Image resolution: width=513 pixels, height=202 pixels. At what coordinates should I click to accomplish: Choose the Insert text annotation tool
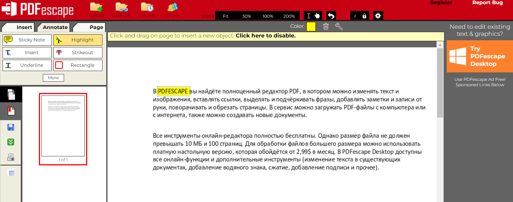pyautogui.click(x=27, y=53)
